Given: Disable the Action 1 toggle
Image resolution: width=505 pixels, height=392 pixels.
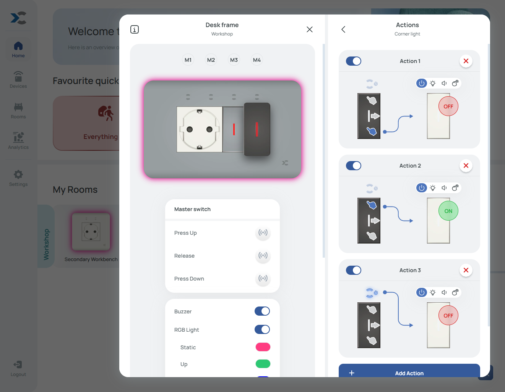Looking at the screenshot, I should 354,61.
